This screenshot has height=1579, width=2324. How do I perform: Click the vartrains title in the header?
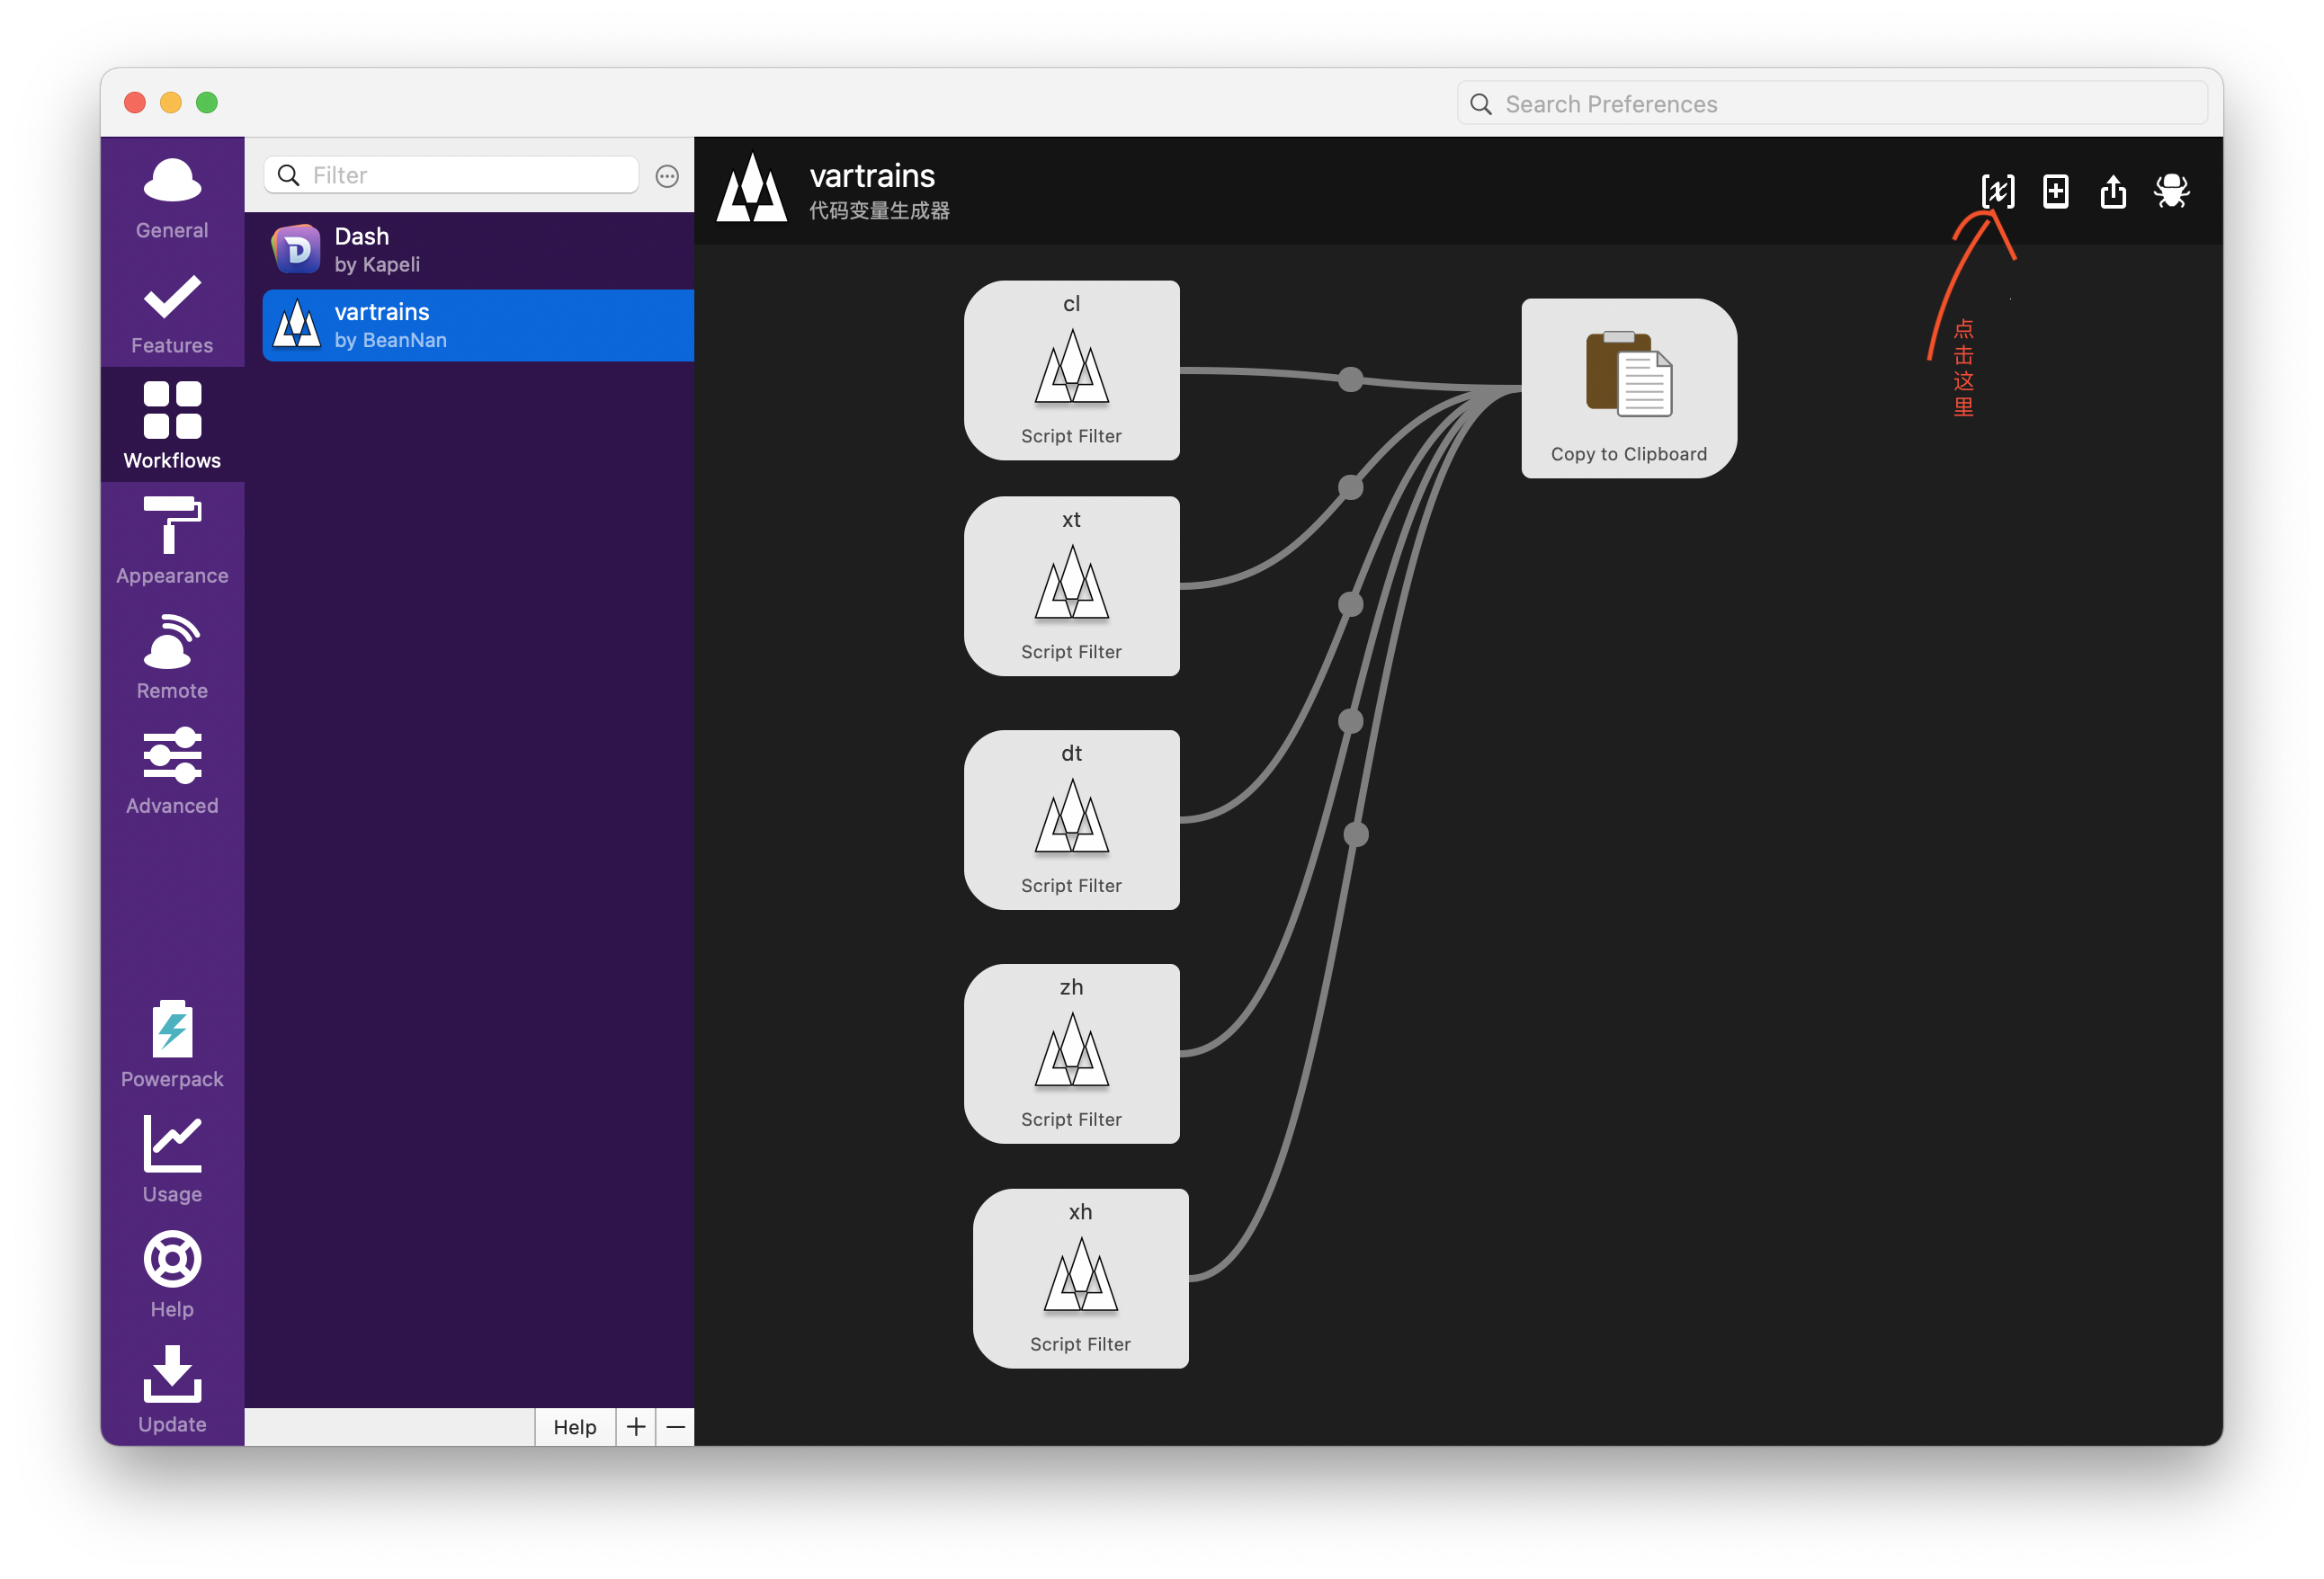872,176
